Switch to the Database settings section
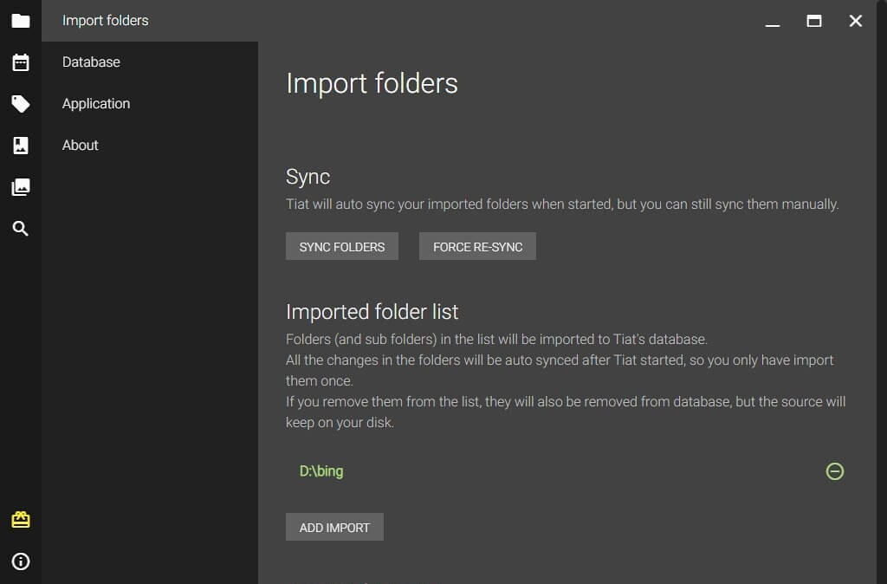 pyautogui.click(x=91, y=62)
